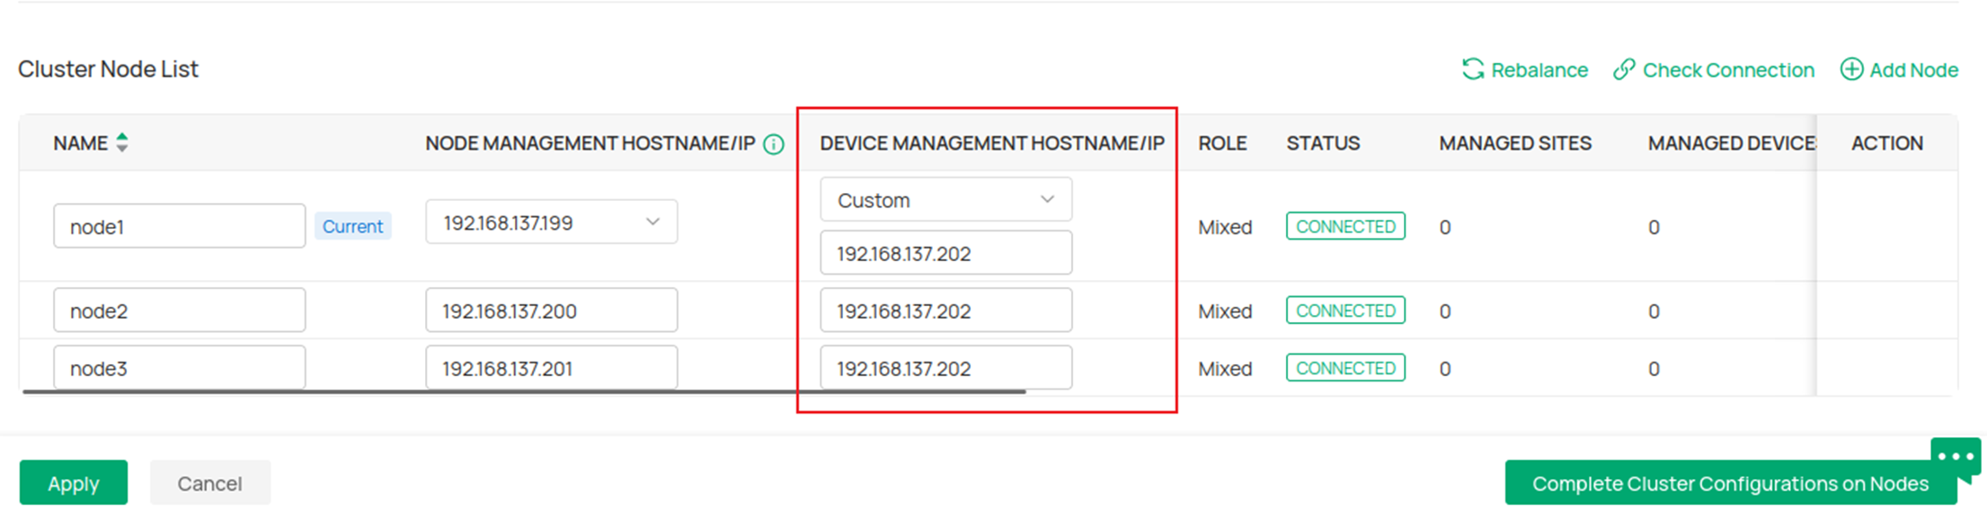Click the ROLE column header
The image size is (1987, 516).
click(1222, 144)
